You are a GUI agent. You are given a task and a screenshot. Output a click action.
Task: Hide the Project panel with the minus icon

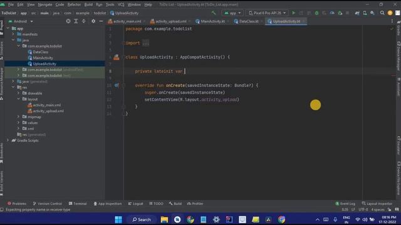coord(101,21)
